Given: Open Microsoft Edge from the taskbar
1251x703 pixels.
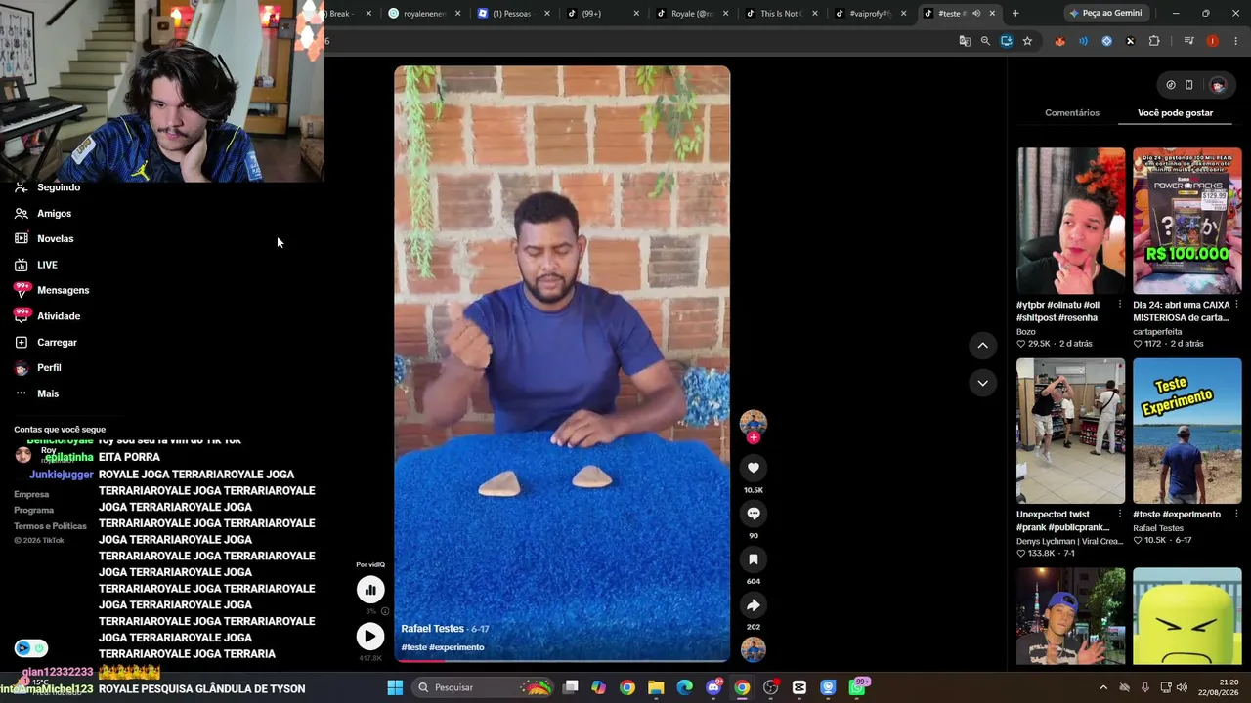Looking at the screenshot, I should coord(684,687).
